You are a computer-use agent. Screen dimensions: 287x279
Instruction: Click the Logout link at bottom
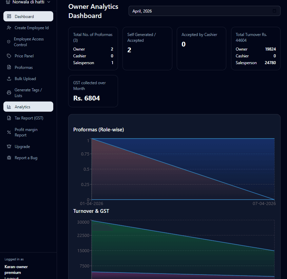[12, 278]
